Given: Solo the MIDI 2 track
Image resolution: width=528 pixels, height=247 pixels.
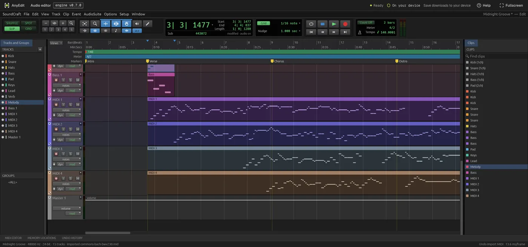Looking at the screenshot, I should point(71,129).
